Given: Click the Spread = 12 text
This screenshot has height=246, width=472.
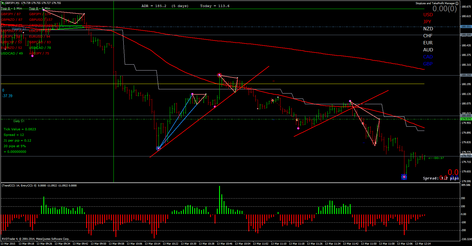Looking at the screenshot, I should (x=14, y=135).
